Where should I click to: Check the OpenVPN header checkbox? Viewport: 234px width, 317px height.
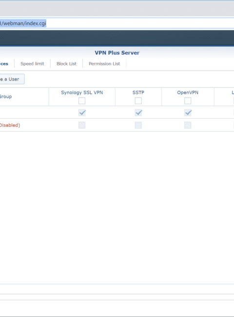click(188, 100)
